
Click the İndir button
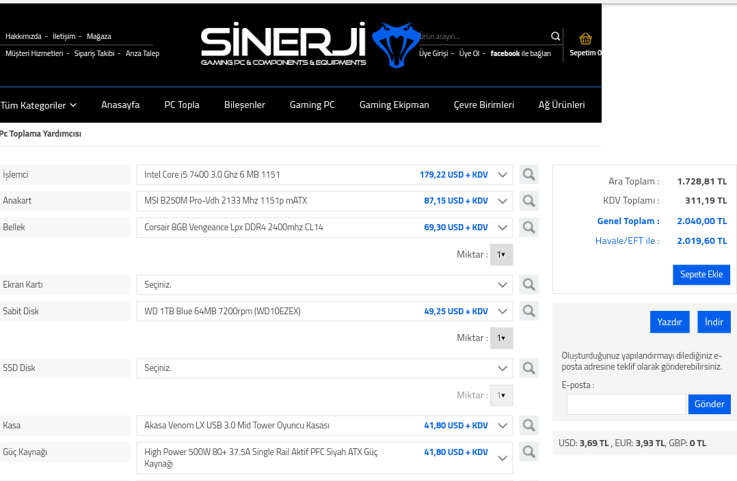[x=714, y=322]
